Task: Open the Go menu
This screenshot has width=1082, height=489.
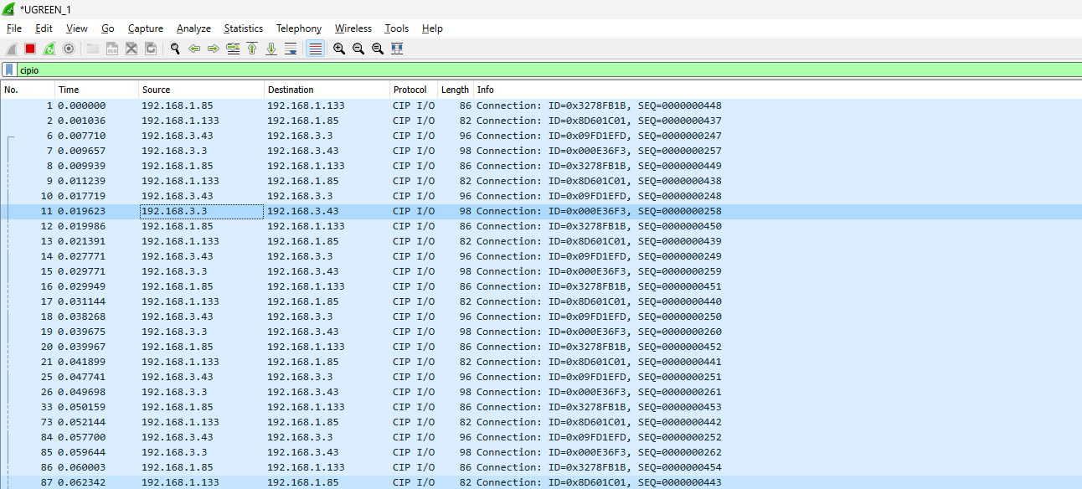Action: click(108, 28)
